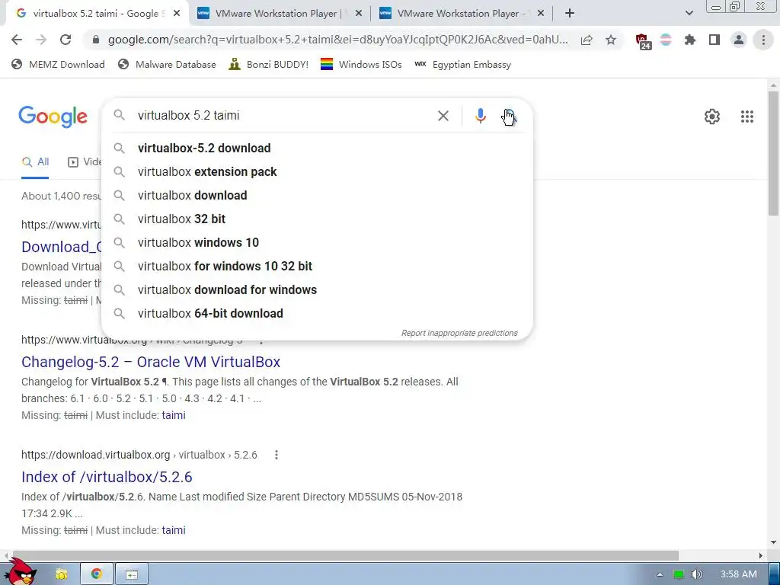Click the 3:58 AM system clock
The width and height of the screenshot is (780, 585).
click(739, 574)
